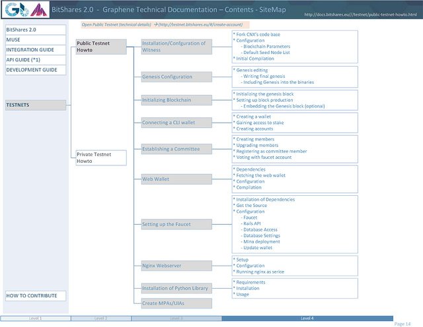Click 'Running nginx as serice' text

pyautogui.click(x=260, y=272)
